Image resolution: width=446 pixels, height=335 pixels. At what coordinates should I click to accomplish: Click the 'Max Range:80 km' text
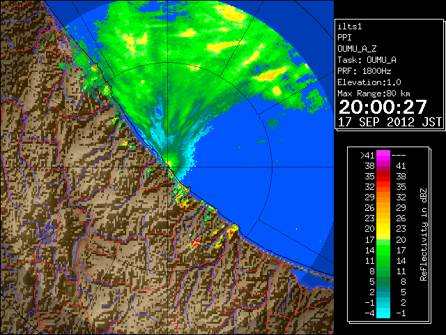point(374,94)
